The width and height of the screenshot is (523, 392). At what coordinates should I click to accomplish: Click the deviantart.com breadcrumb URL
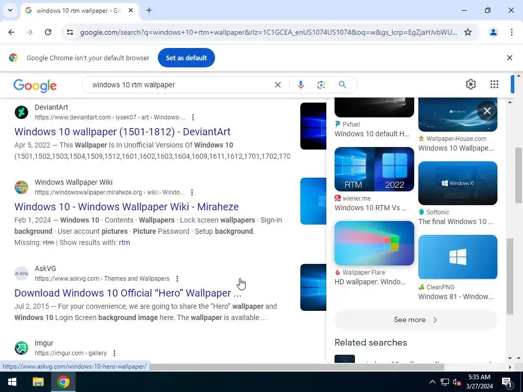tap(110, 117)
